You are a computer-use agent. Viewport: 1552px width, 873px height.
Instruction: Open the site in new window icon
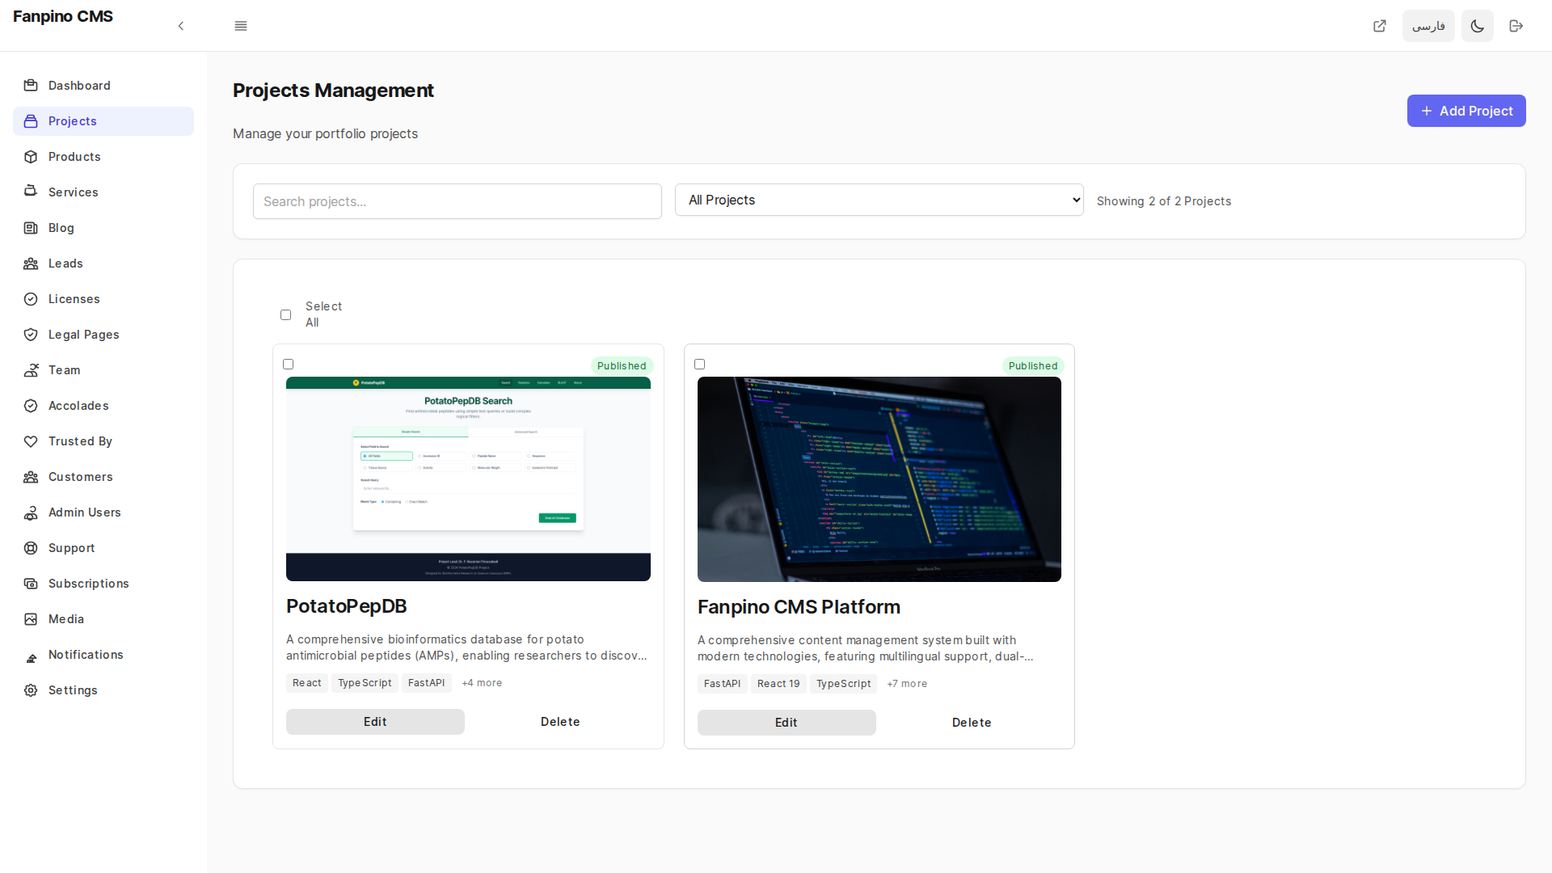point(1380,26)
